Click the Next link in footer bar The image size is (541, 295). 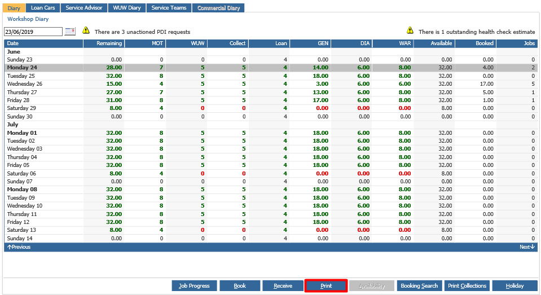click(x=527, y=247)
